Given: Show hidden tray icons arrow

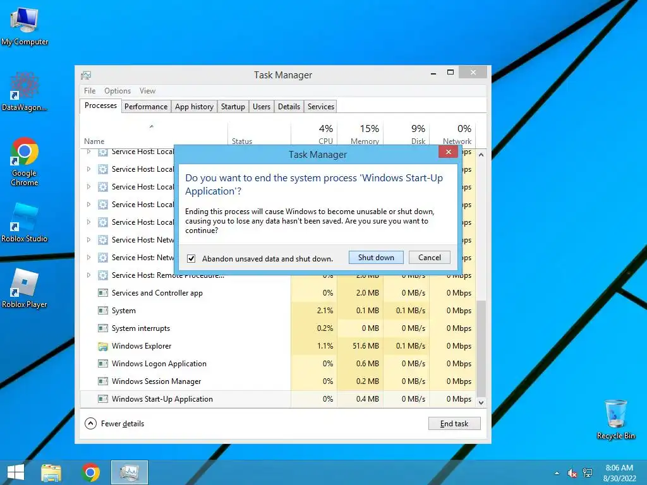Looking at the screenshot, I should click(557, 473).
